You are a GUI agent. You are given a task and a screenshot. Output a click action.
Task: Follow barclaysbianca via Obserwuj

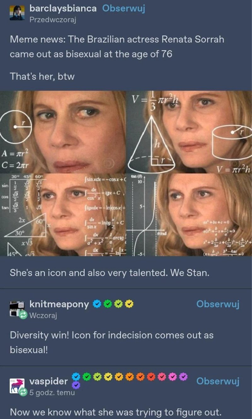(123, 9)
